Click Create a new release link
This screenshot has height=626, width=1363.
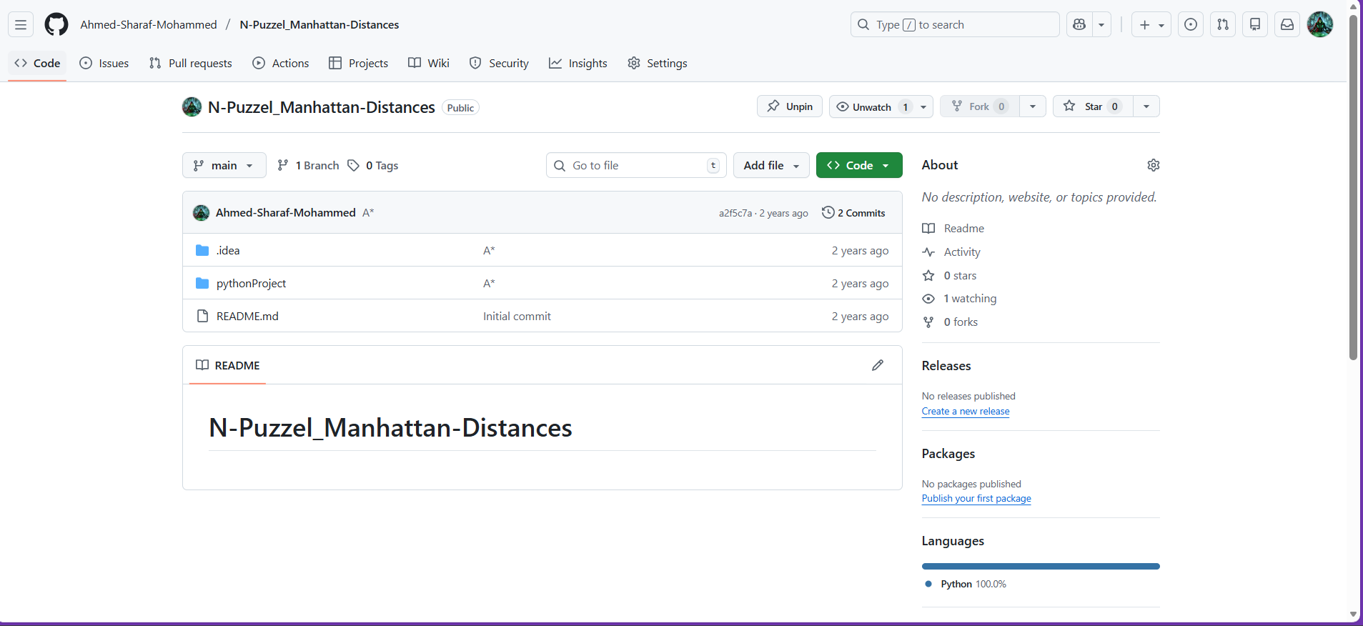coord(965,411)
